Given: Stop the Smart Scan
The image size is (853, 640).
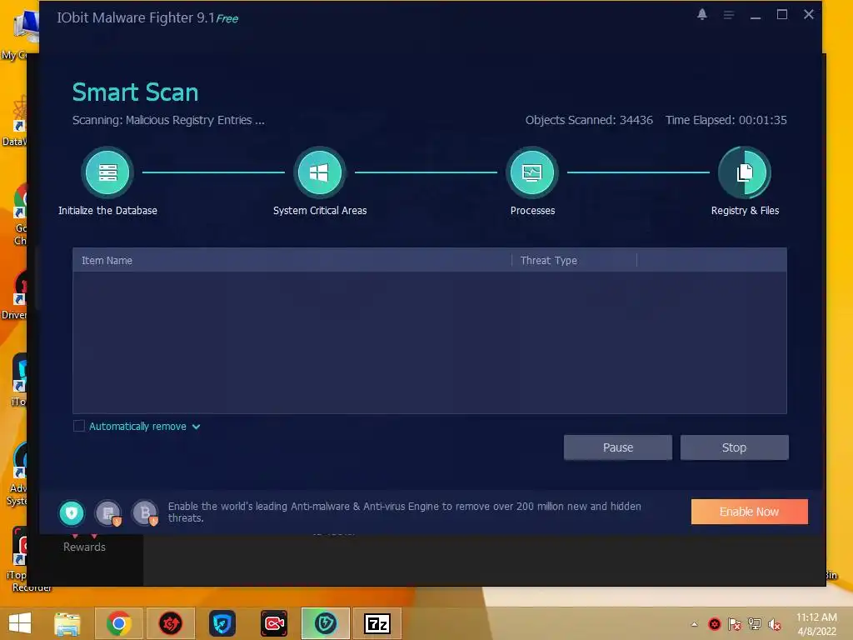Looking at the screenshot, I should [x=734, y=447].
